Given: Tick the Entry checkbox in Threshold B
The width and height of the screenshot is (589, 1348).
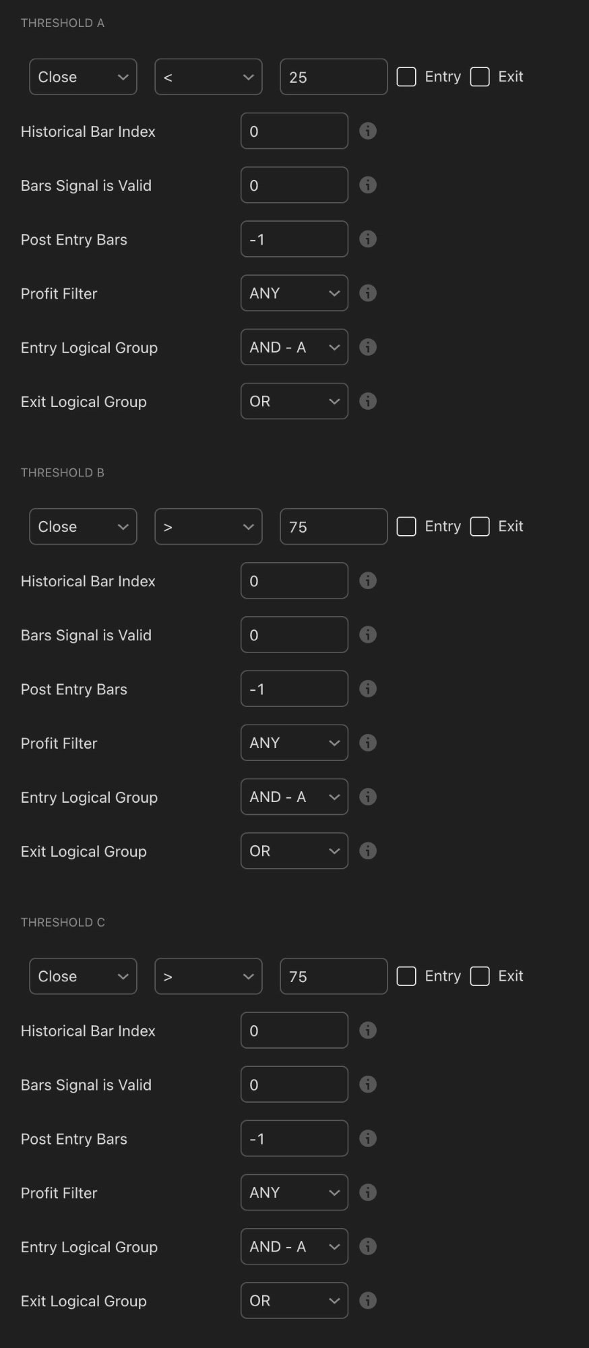Looking at the screenshot, I should [406, 526].
